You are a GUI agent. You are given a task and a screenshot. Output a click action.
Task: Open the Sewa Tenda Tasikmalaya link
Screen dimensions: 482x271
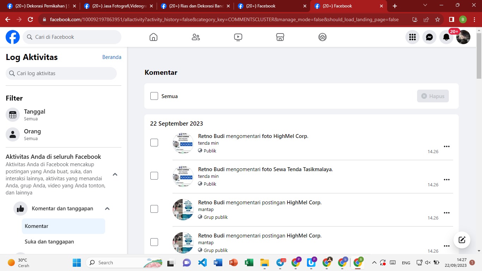coord(303,169)
